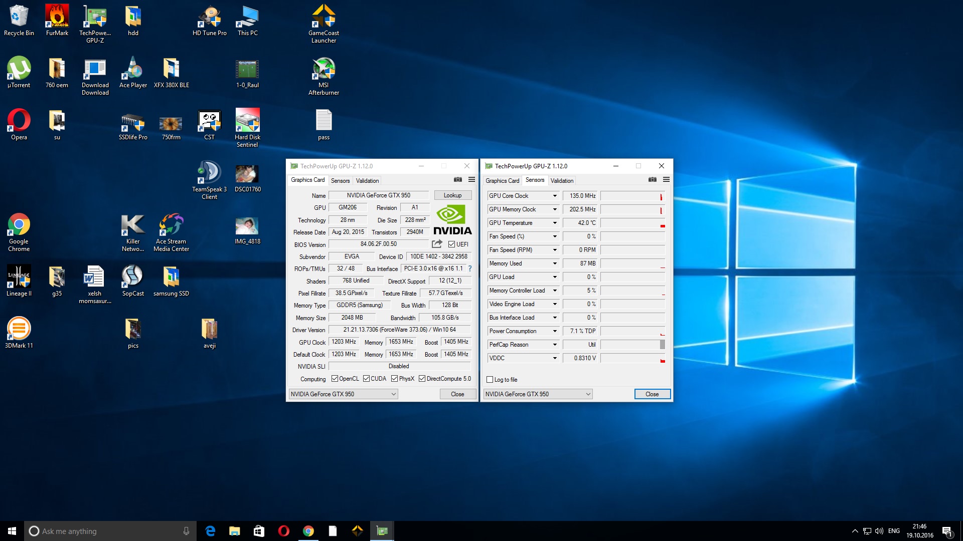This screenshot has width=963, height=541.
Task: Click the Lookup button
Action: click(452, 195)
